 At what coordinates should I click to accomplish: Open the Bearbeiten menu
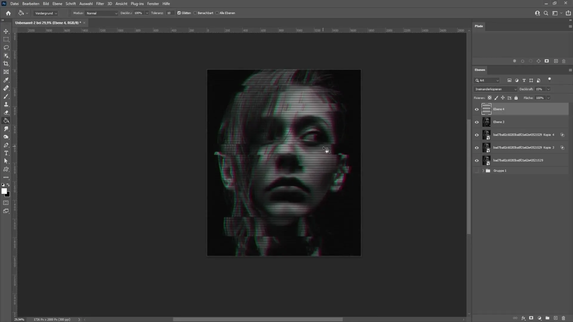pos(31,4)
